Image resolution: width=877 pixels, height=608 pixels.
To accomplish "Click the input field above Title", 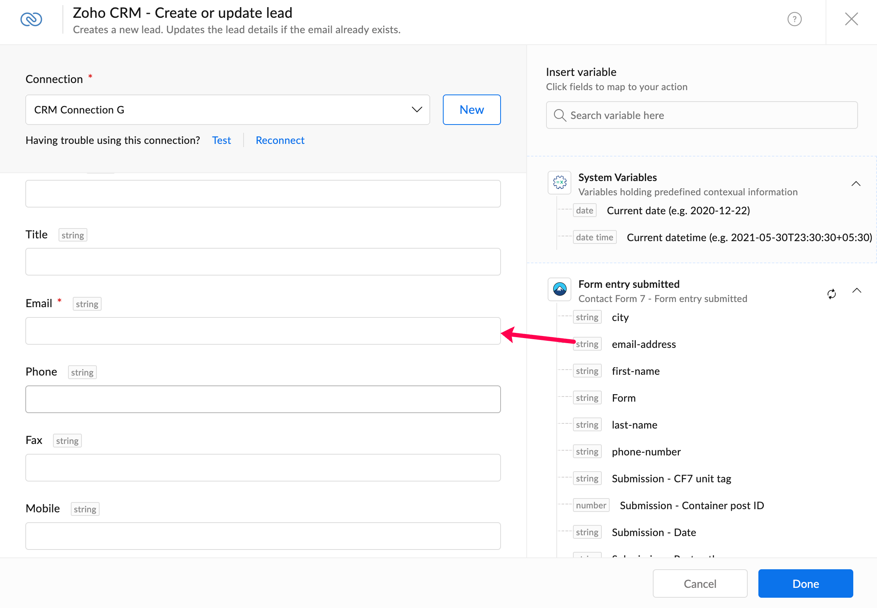I will click(263, 194).
